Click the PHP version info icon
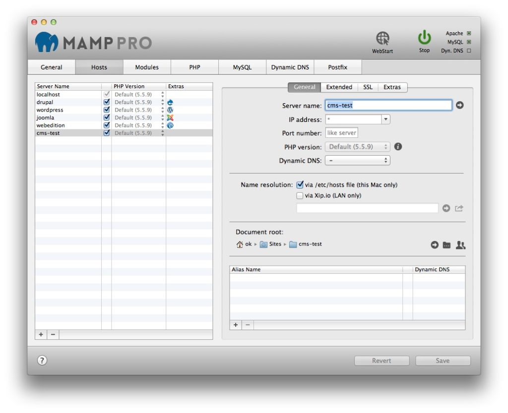This screenshot has width=508, height=413. click(398, 147)
